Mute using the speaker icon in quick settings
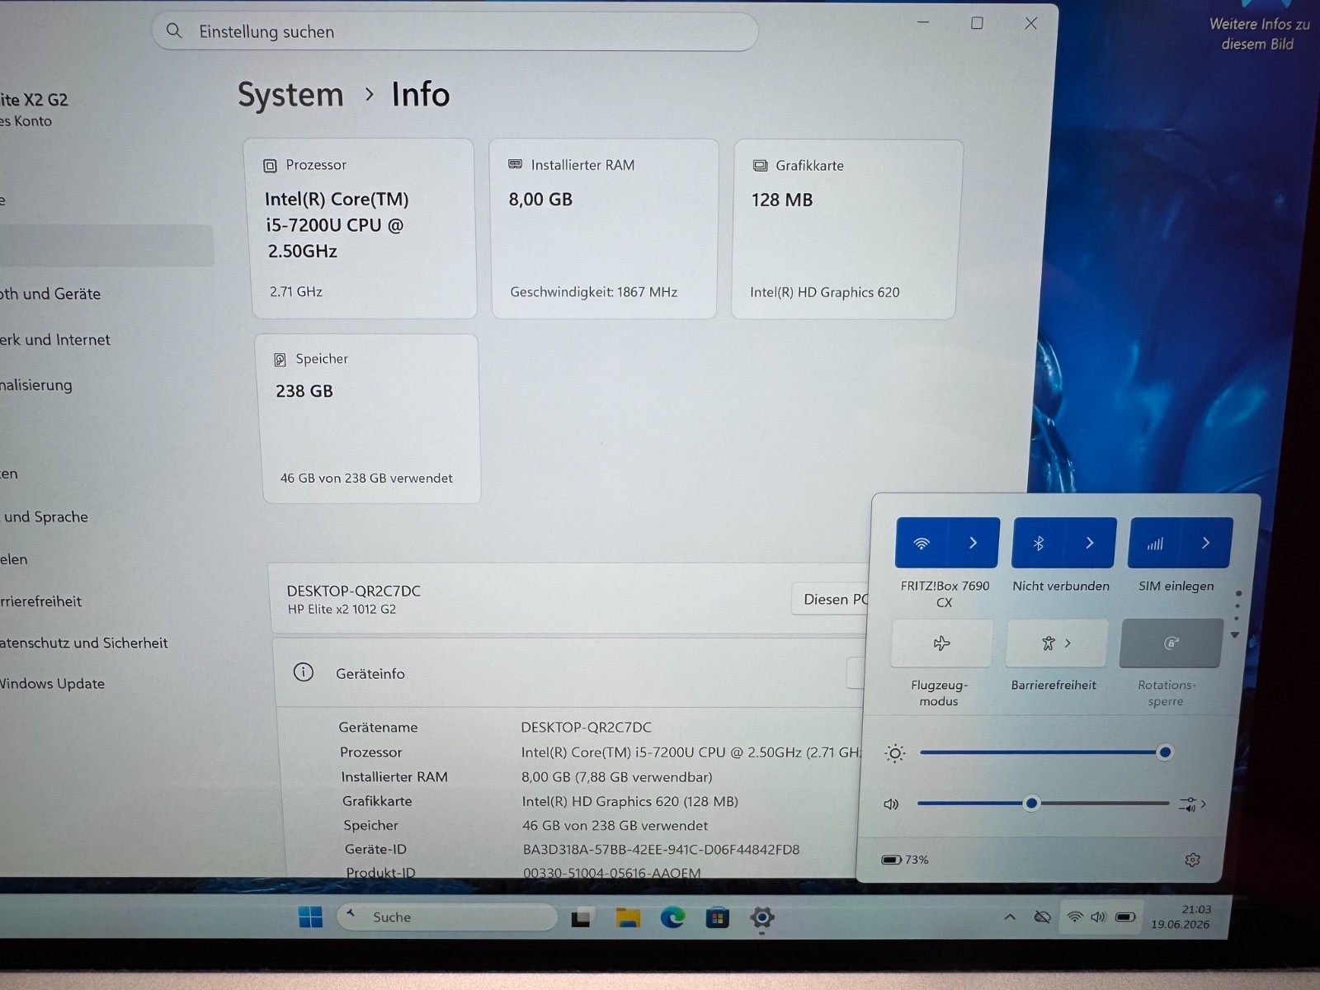This screenshot has width=1320, height=990. [x=891, y=804]
